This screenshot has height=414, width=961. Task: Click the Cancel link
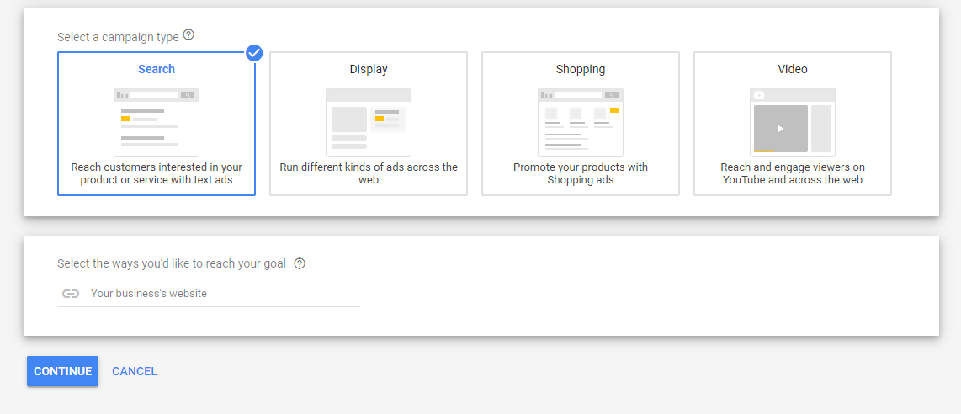(x=135, y=371)
